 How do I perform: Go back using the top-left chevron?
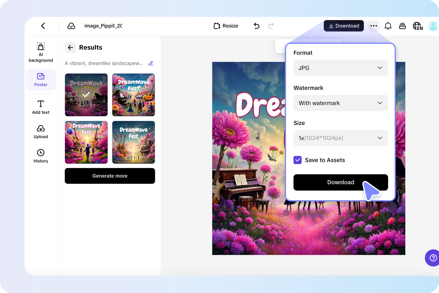43,26
